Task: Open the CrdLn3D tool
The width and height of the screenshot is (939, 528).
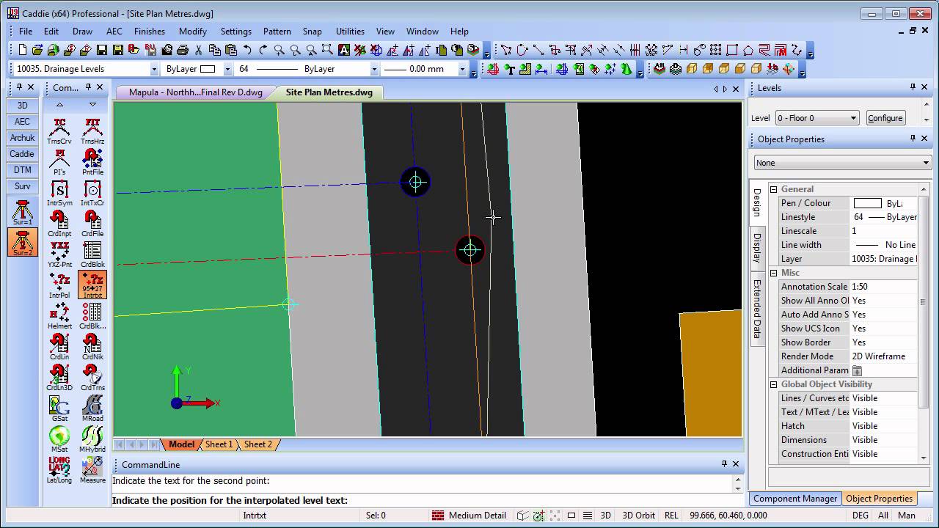Action: pyautogui.click(x=59, y=377)
